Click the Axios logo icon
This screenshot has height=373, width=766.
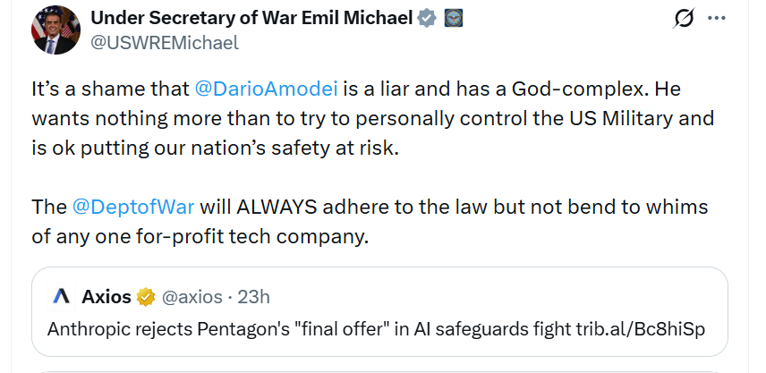(62, 296)
